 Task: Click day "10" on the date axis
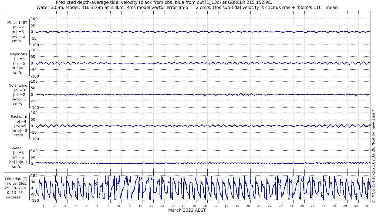point(140,206)
